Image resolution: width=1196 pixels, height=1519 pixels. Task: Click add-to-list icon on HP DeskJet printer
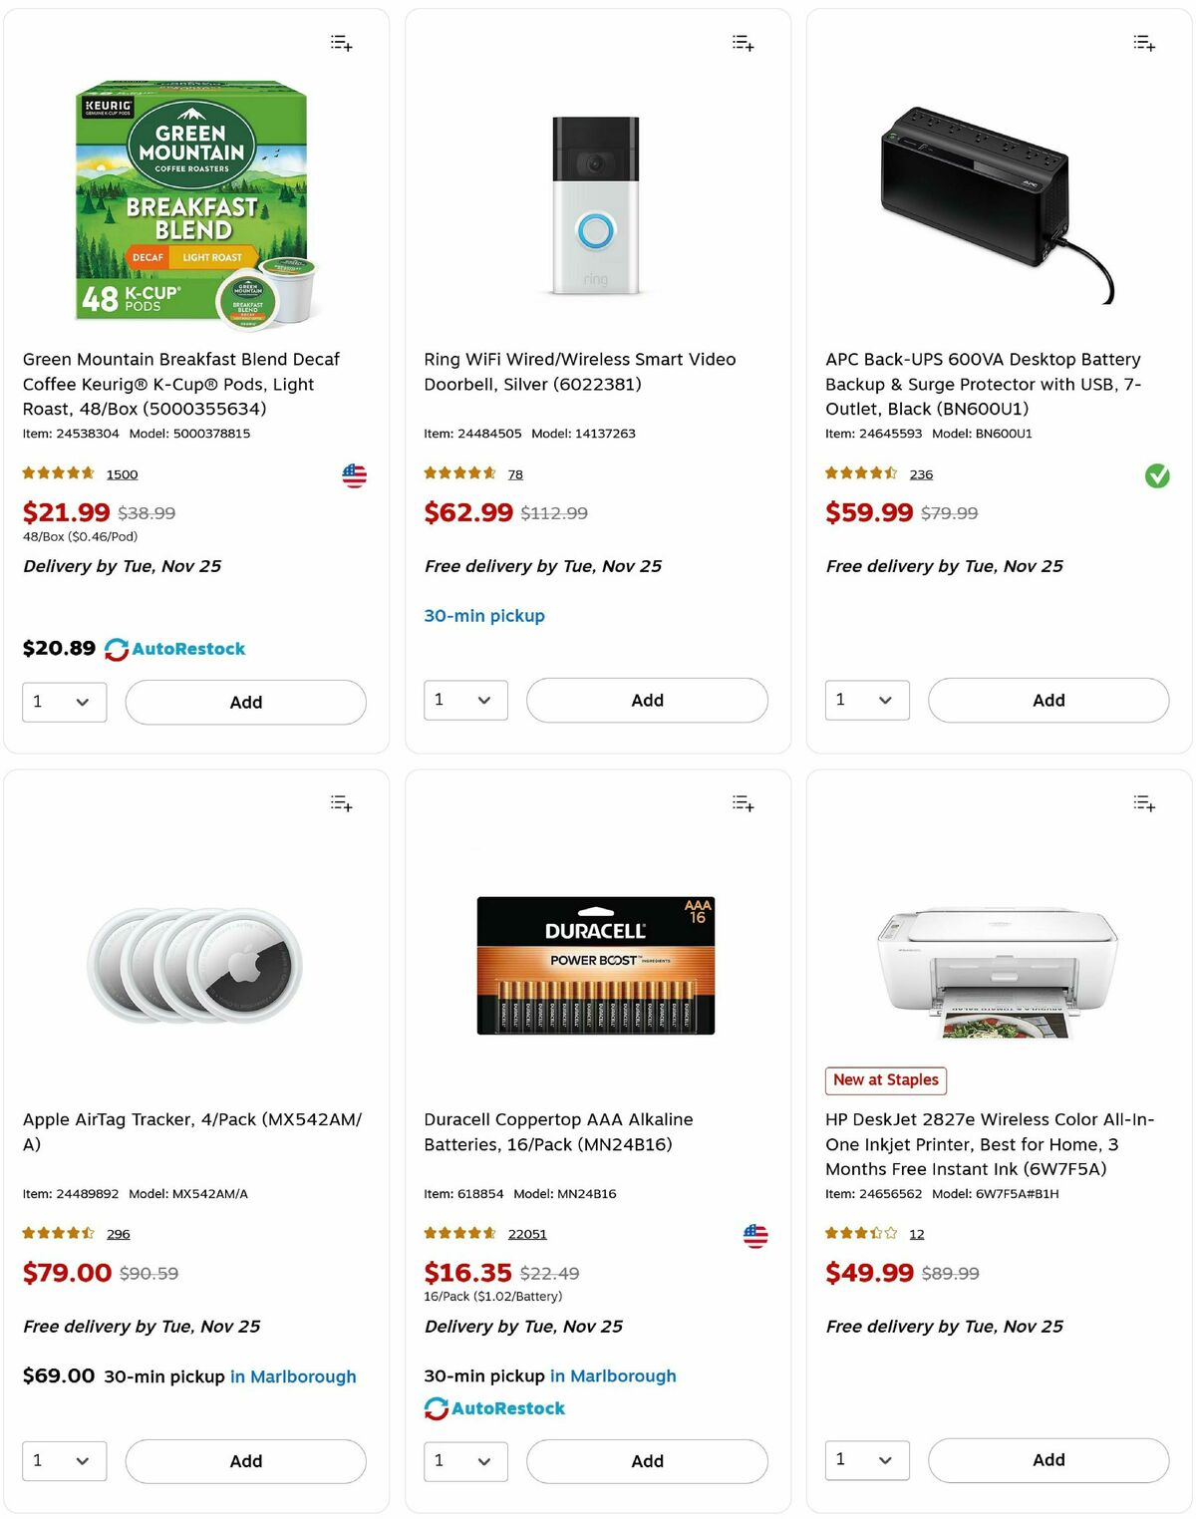tap(1143, 803)
